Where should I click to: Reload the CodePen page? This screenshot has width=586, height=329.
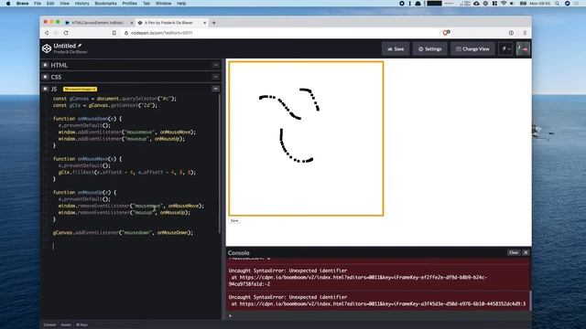[66, 33]
